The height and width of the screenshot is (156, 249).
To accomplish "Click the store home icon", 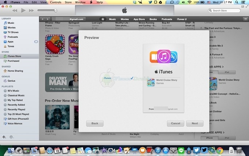I will point(103,19).
